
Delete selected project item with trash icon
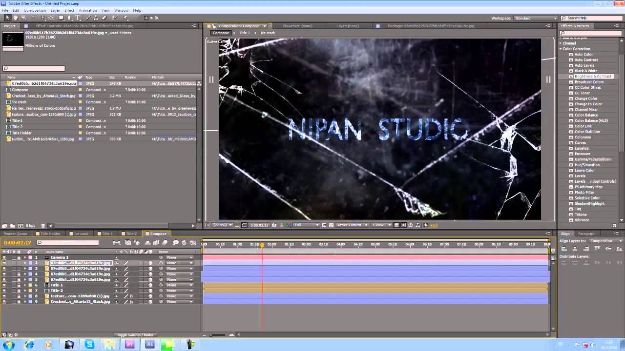[43, 226]
